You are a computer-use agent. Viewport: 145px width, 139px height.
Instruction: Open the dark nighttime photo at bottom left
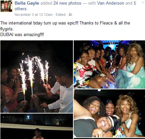(36, 126)
